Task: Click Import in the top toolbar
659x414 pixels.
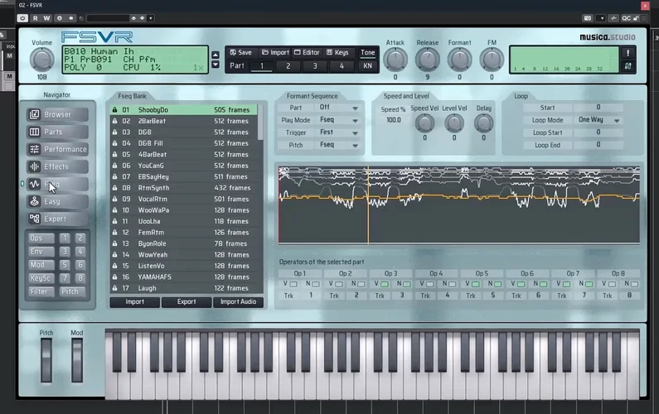Action: click(275, 52)
